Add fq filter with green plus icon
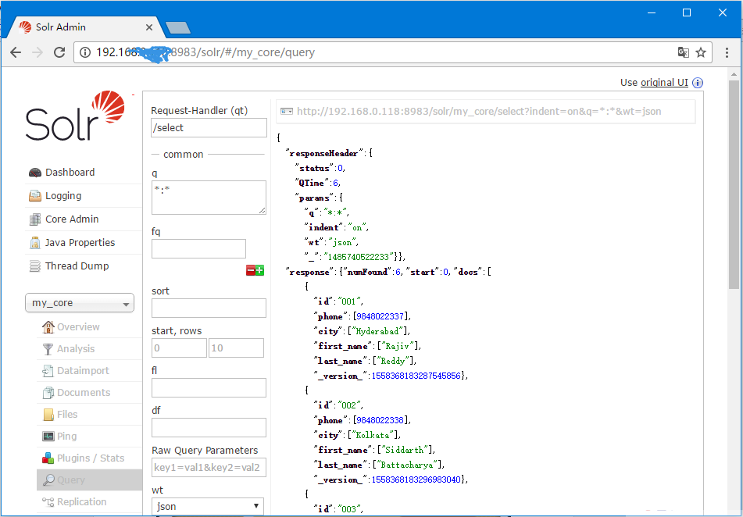This screenshot has height=517, width=743. click(259, 270)
